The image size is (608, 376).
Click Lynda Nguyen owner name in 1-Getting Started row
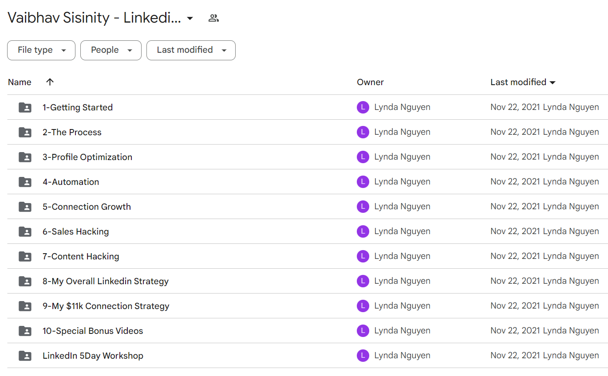402,107
